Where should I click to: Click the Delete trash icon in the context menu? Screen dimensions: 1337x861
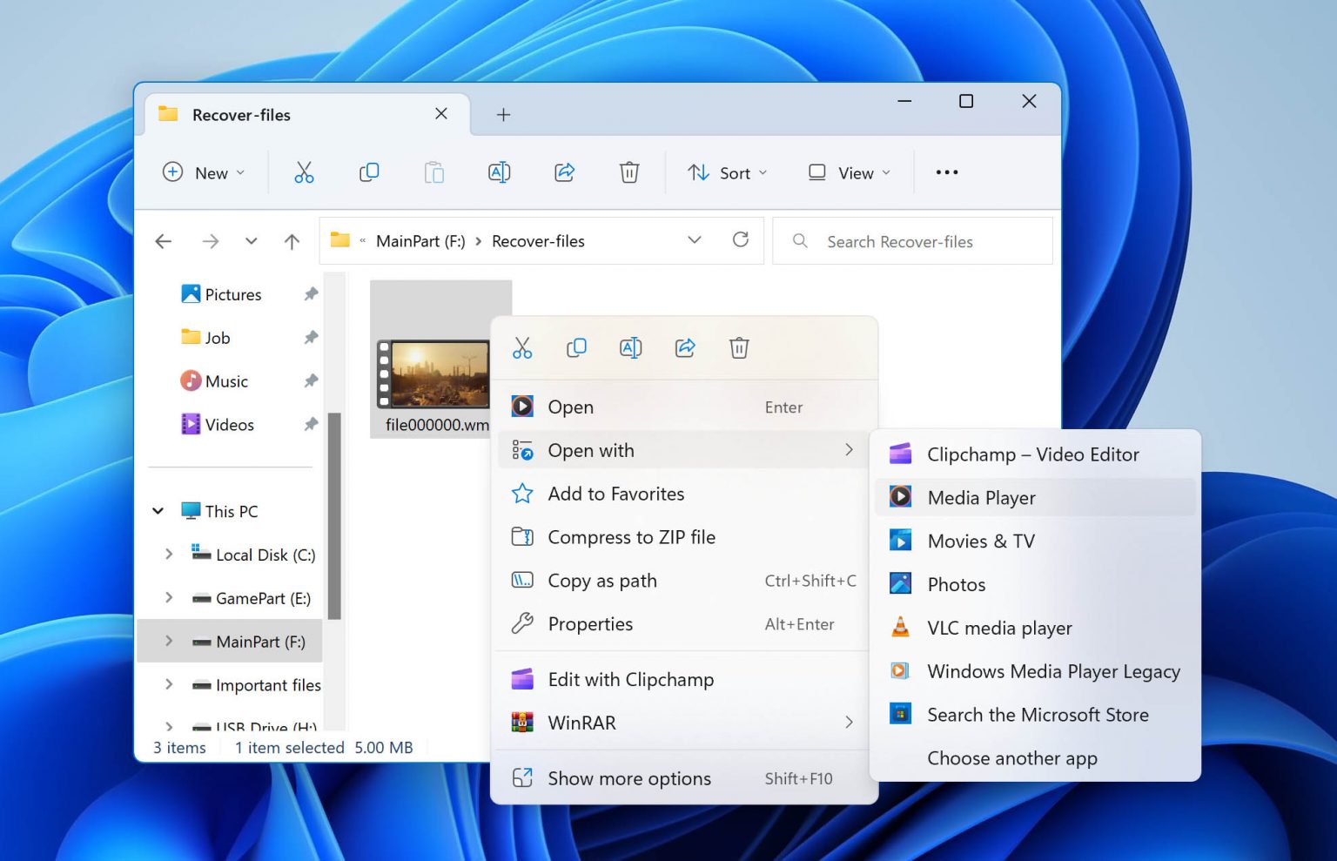coord(739,348)
